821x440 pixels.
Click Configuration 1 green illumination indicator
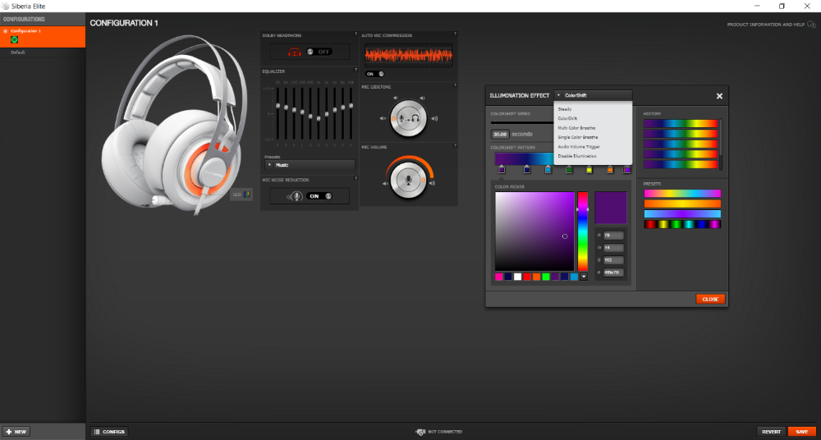click(14, 39)
